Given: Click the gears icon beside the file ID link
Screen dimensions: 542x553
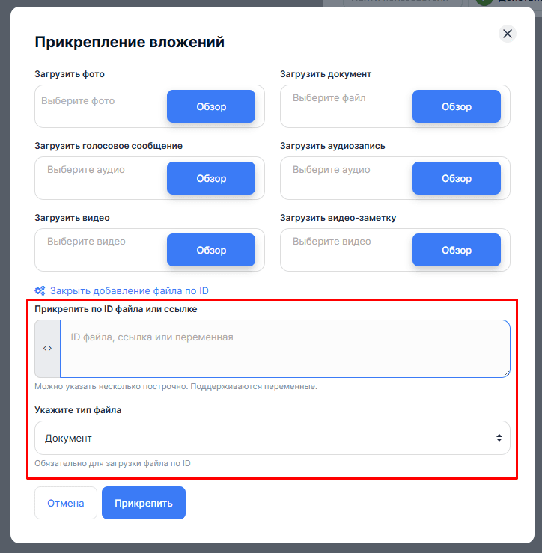Looking at the screenshot, I should [x=40, y=291].
